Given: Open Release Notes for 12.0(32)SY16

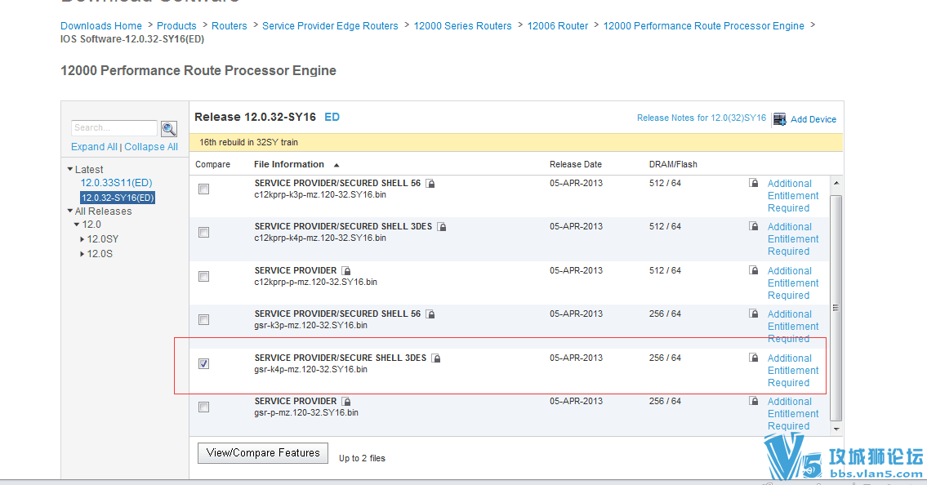Looking at the screenshot, I should click(701, 118).
